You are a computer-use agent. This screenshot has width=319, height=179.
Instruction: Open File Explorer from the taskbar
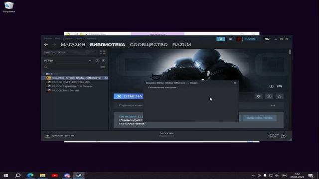pos(42,176)
